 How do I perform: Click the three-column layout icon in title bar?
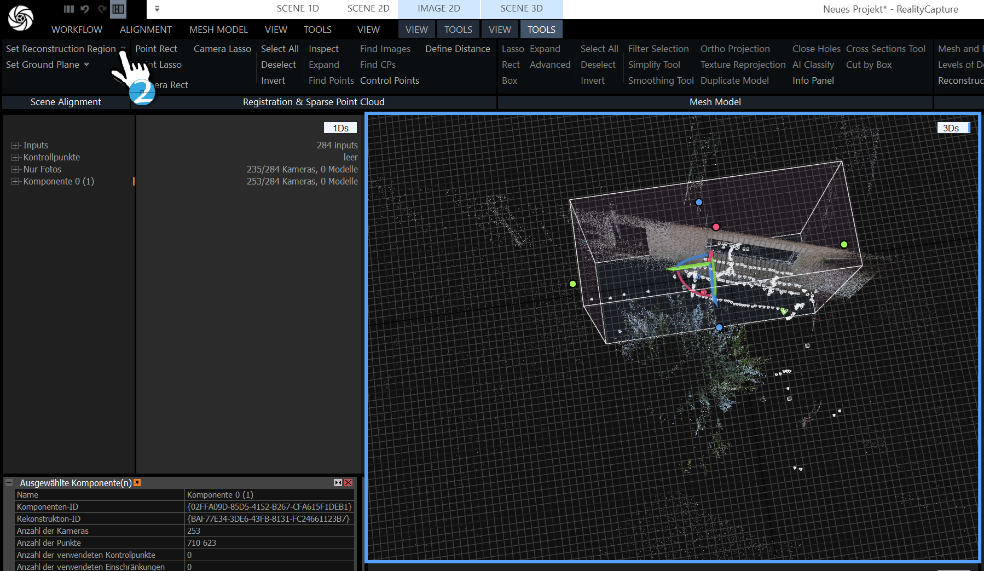(x=68, y=9)
